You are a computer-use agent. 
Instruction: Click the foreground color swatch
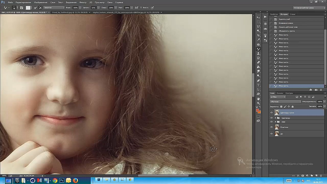click(x=258, y=110)
